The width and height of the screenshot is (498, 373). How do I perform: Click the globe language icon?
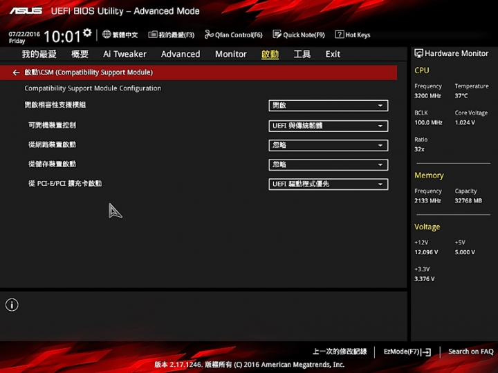point(107,35)
